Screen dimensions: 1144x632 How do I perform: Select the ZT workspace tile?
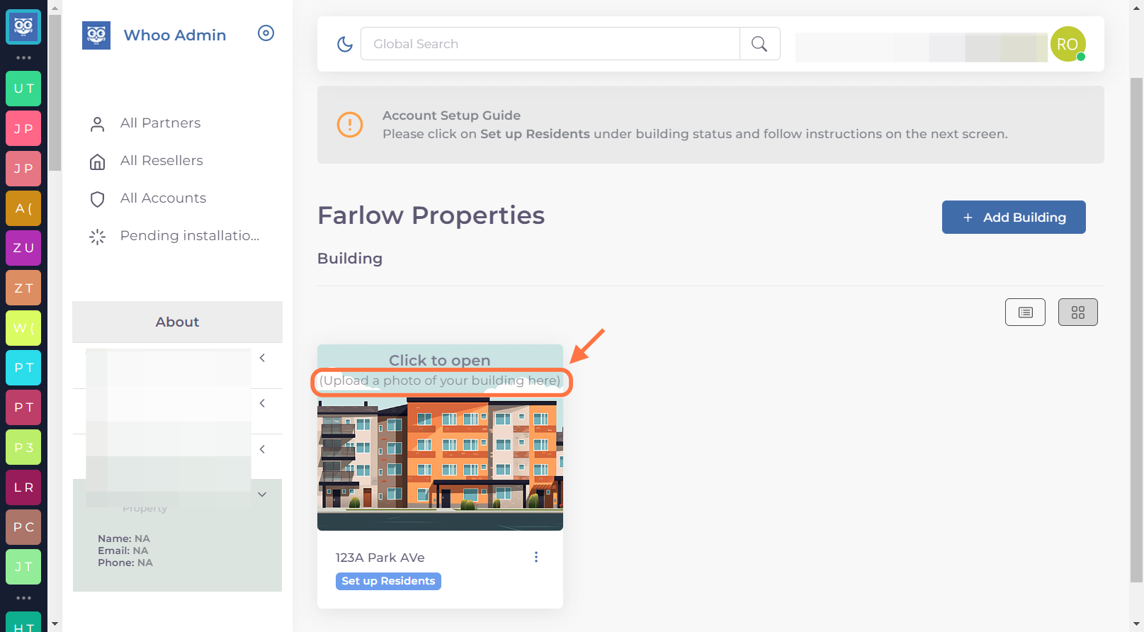click(x=23, y=288)
